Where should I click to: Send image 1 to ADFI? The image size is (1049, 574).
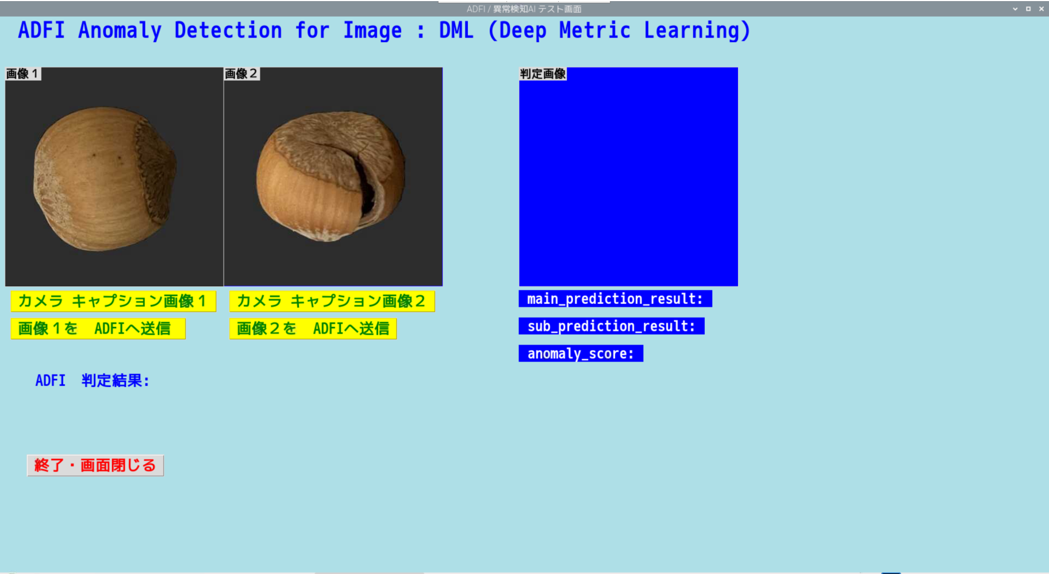pos(98,328)
